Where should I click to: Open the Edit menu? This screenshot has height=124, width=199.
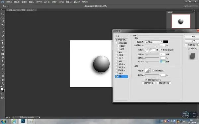(17, 2)
